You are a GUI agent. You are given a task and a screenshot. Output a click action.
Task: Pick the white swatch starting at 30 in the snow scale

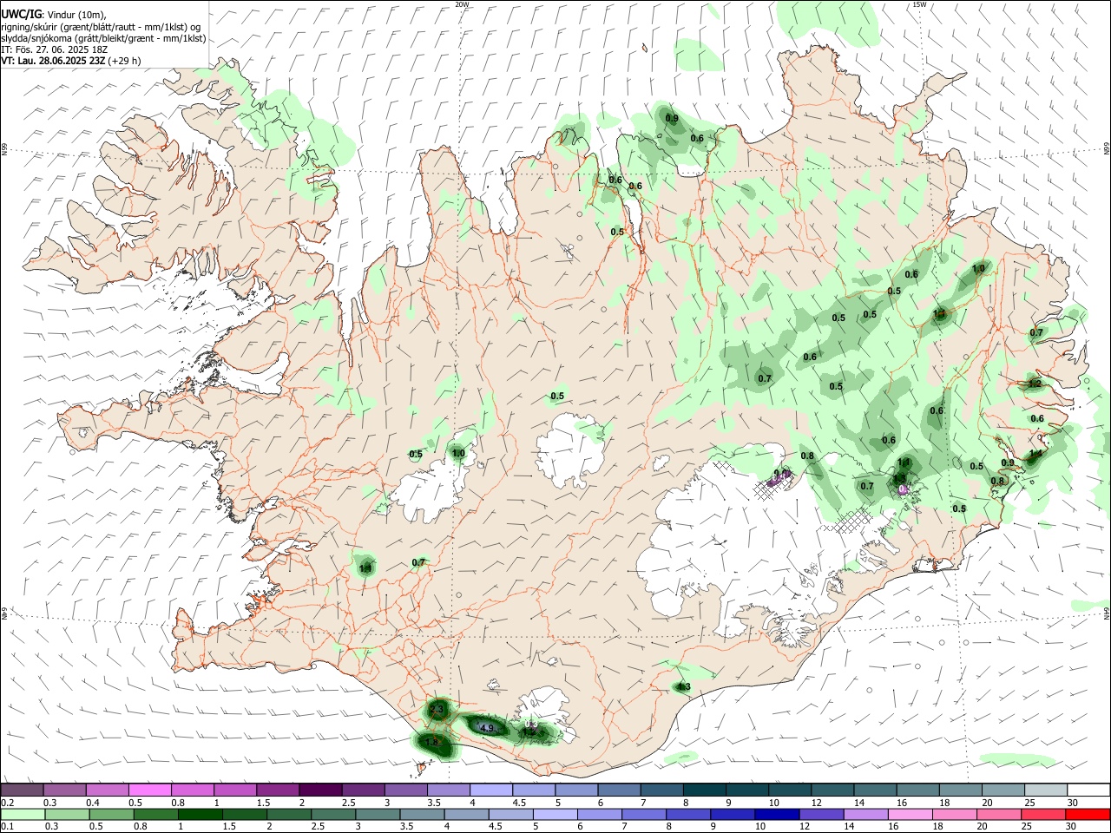tap(1088, 790)
